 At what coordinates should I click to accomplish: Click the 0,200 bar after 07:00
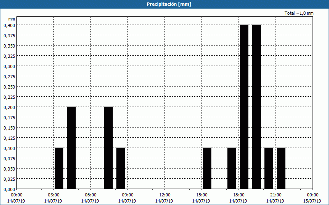click(109, 148)
